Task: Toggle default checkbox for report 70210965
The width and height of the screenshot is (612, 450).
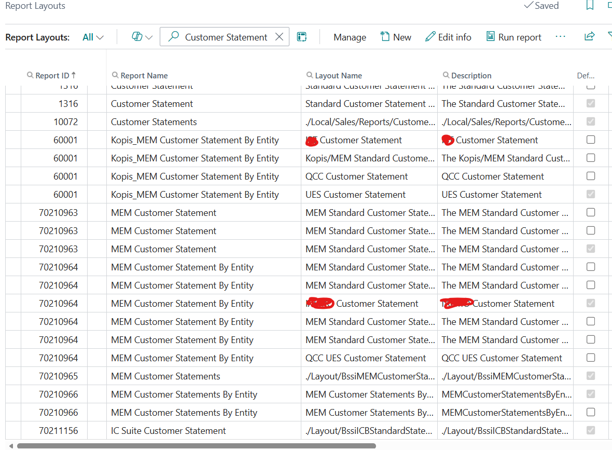Action: [591, 376]
